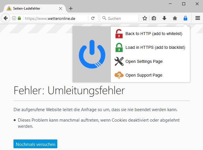The image size is (203, 150).
Task: Open the hamburger menu
Action: pos(198,18)
